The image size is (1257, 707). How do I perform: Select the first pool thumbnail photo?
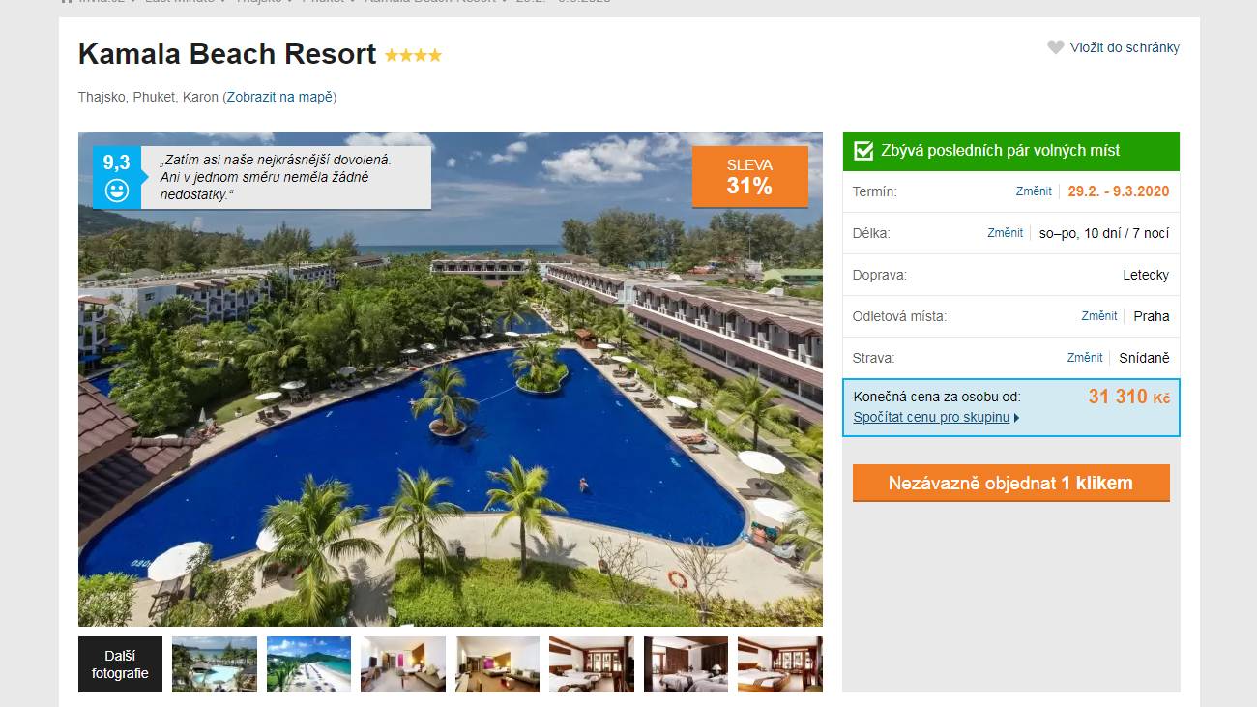(x=215, y=664)
